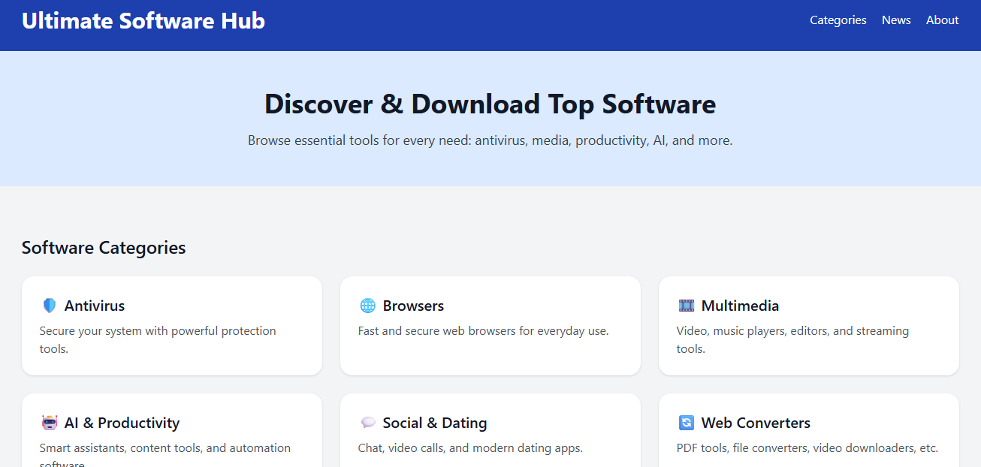Open the Categories navigation item
The height and width of the screenshot is (467, 981).
tap(838, 20)
